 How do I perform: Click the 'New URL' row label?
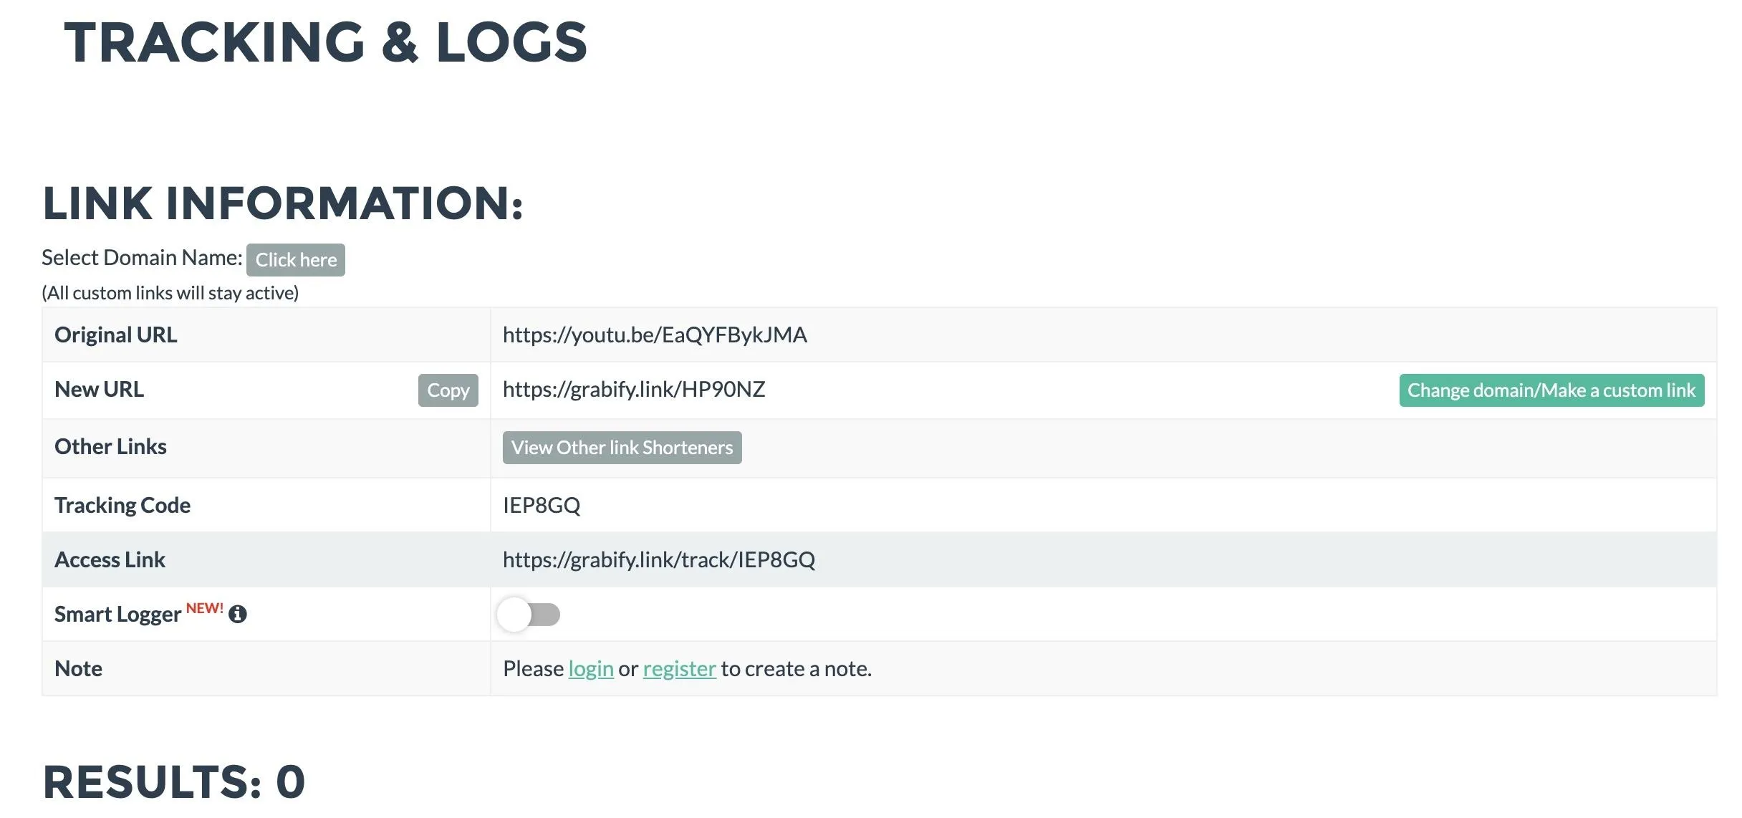click(x=99, y=390)
